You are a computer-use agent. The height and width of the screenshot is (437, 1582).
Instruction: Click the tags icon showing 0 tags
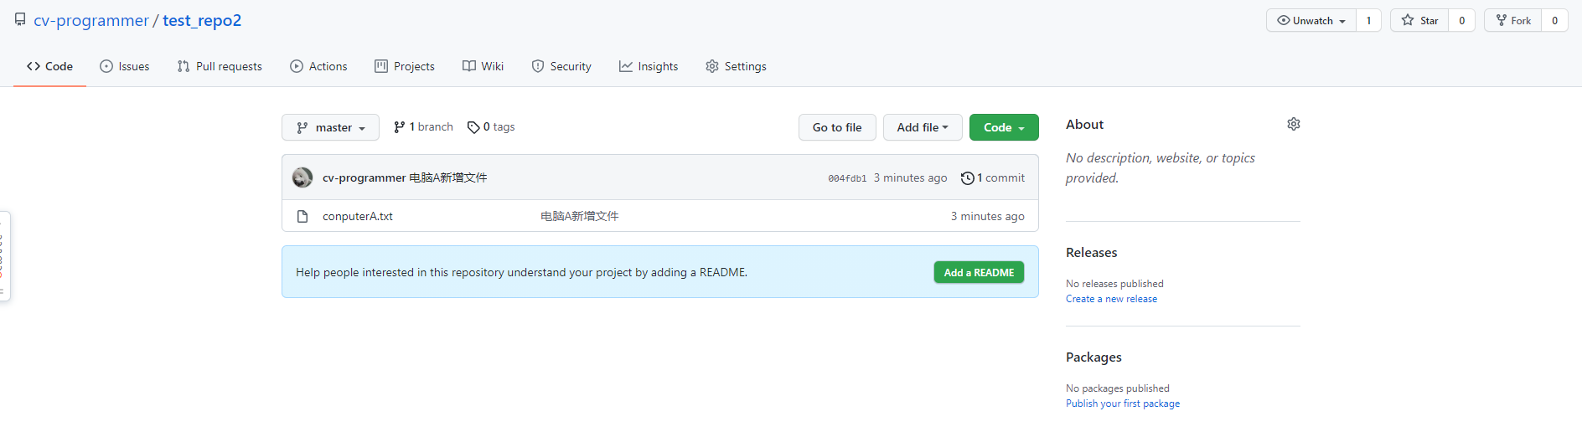tap(473, 127)
